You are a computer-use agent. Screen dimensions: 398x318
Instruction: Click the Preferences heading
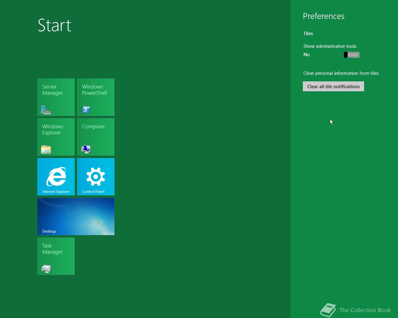point(324,16)
